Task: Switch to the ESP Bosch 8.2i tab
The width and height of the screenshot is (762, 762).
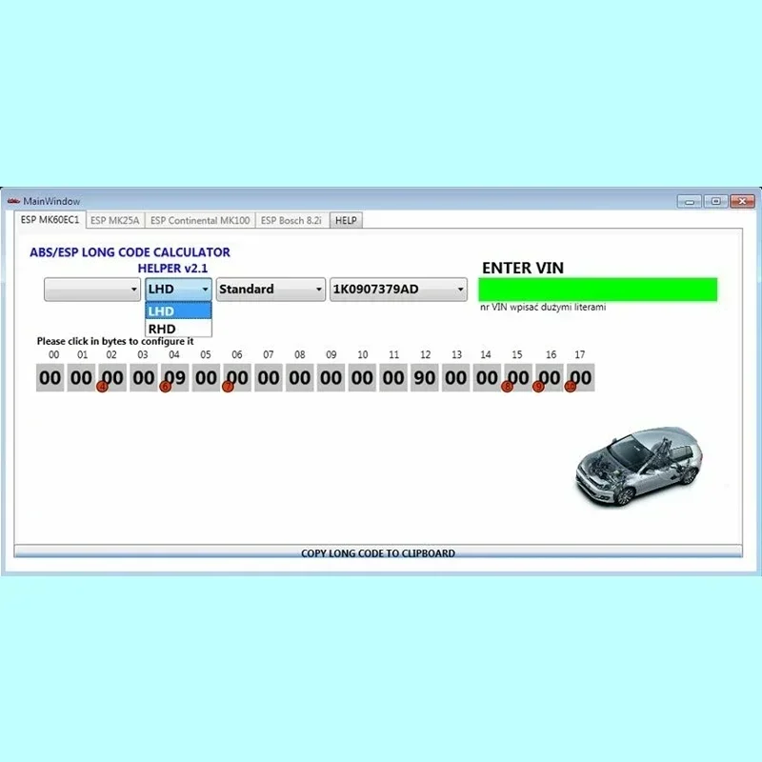Action: 291,219
